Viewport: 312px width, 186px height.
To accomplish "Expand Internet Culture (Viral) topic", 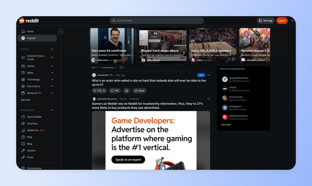I will [x=52, y=58].
